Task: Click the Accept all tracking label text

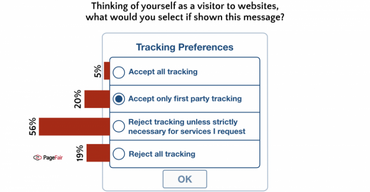Action: (163, 72)
